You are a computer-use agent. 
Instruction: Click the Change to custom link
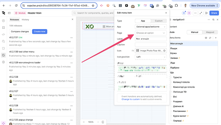(131, 99)
